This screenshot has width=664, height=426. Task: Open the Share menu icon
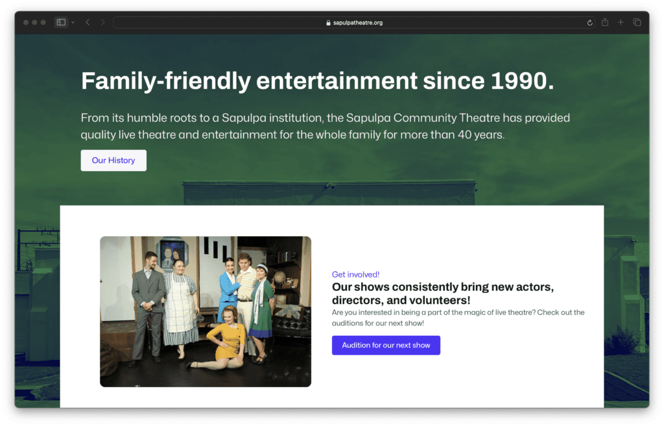[605, 22]
